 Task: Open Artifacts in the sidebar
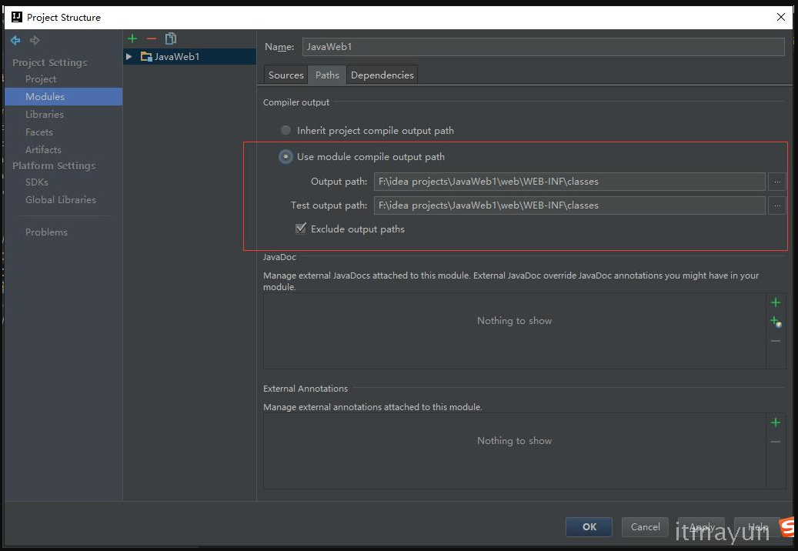coord(43,150)
